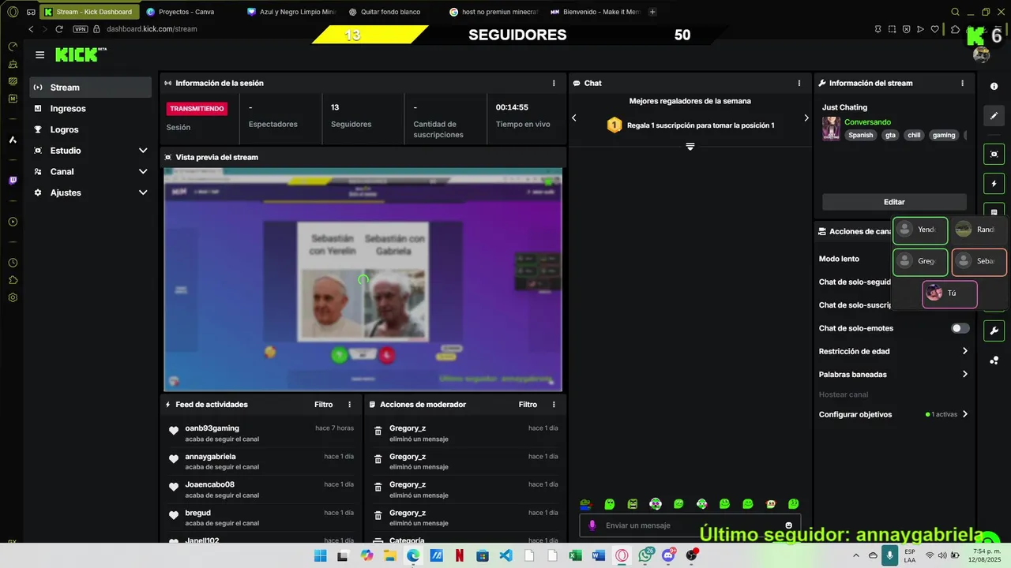The width and height of the screenshot is (1011, 568).
Task: Click the Editar button
Action: click(894, 202)
